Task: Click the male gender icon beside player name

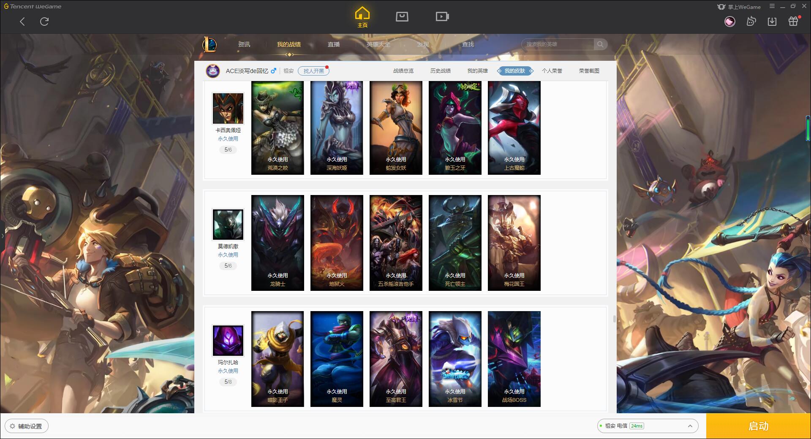Action: click(x=274, y=71)
